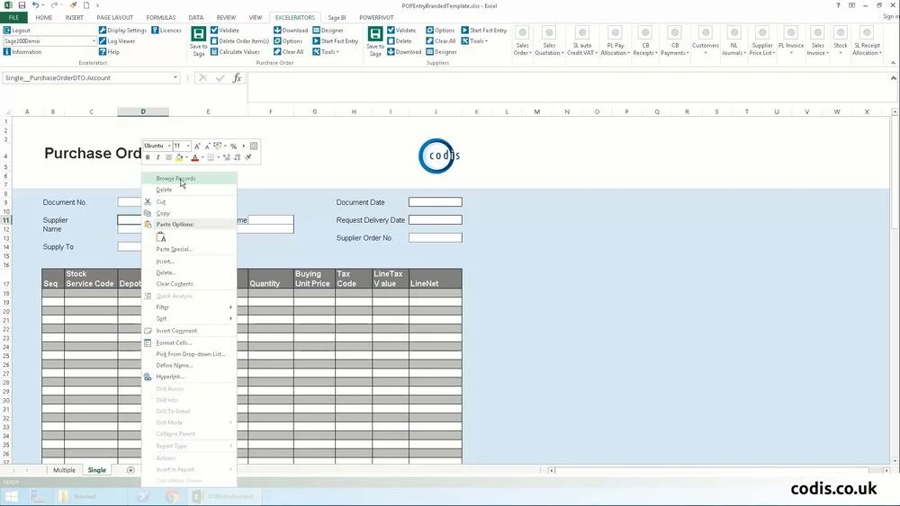Open Options in the Suppliers group

[440, 31]
